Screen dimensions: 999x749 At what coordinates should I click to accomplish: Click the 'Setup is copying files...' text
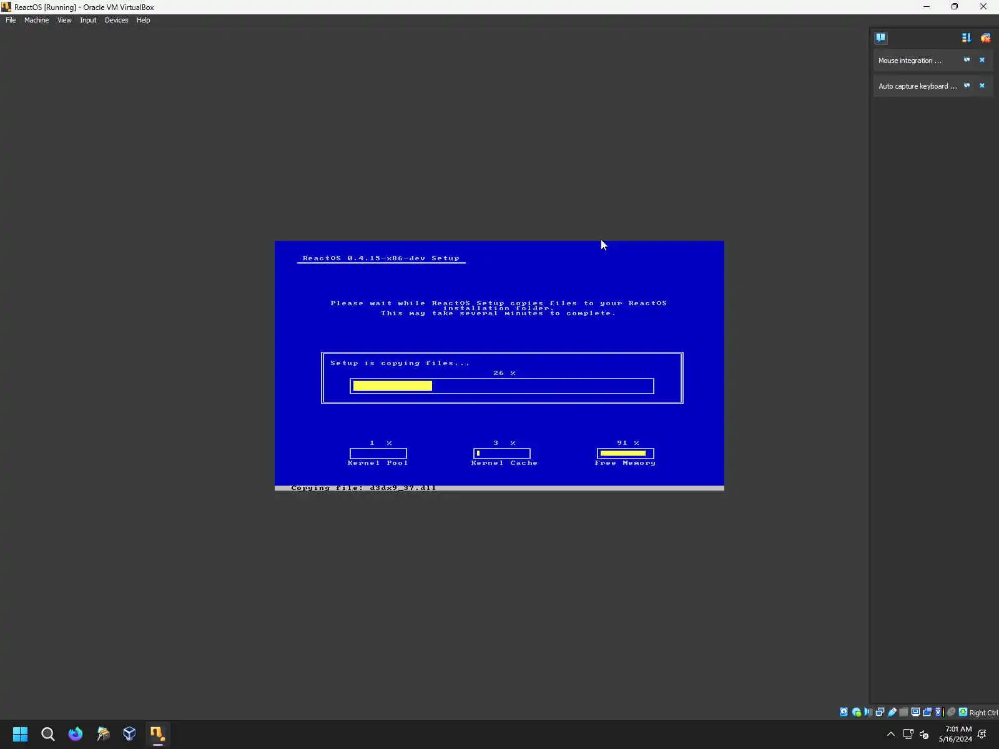click(x=400, y=363)
